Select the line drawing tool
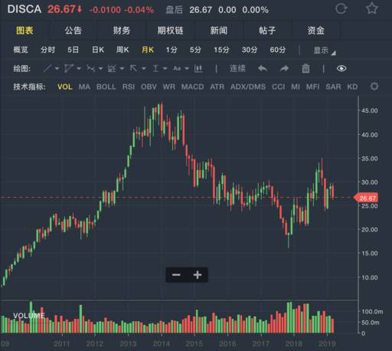392x351 pixels. [47, 68]
